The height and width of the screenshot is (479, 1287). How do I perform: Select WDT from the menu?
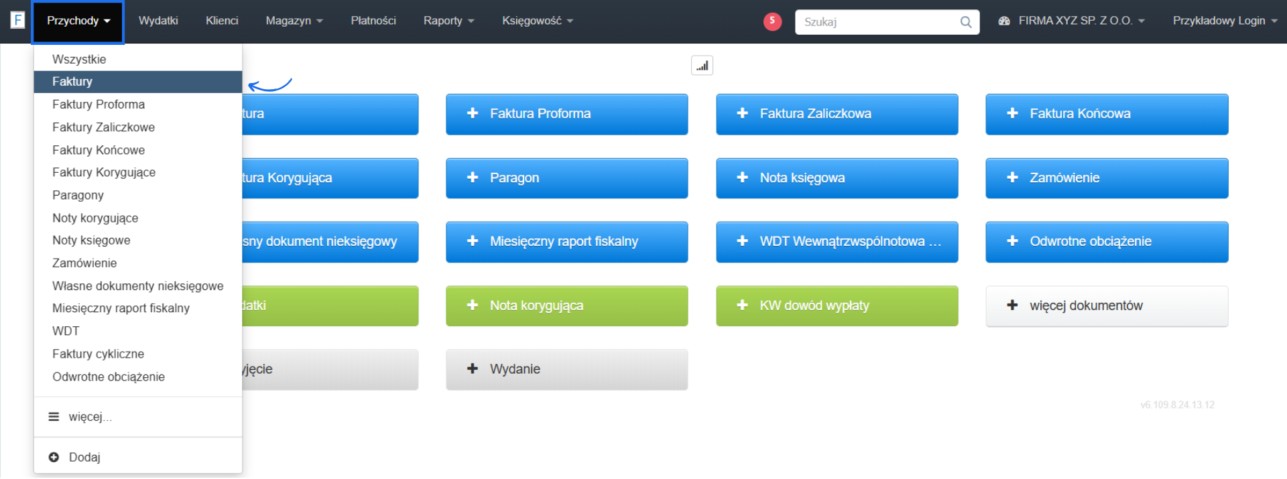[138, 331]
